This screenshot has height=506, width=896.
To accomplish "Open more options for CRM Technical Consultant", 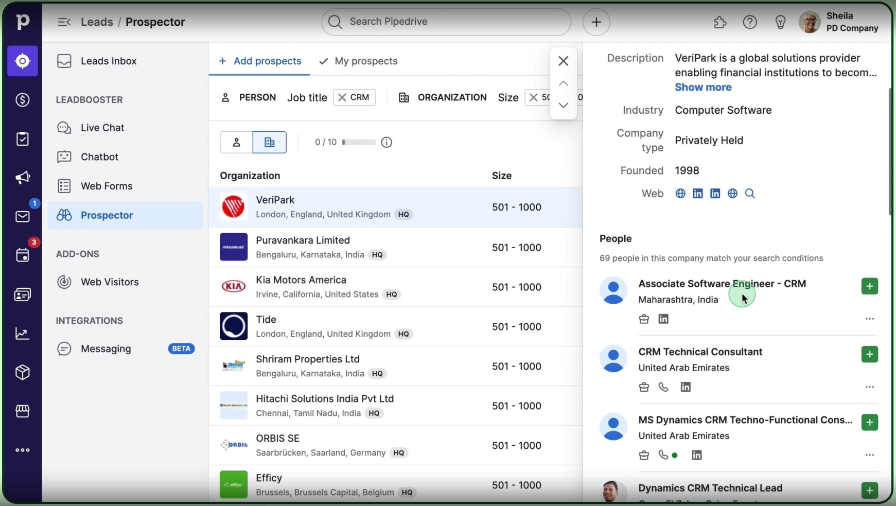I will click(x=870, y=387).
